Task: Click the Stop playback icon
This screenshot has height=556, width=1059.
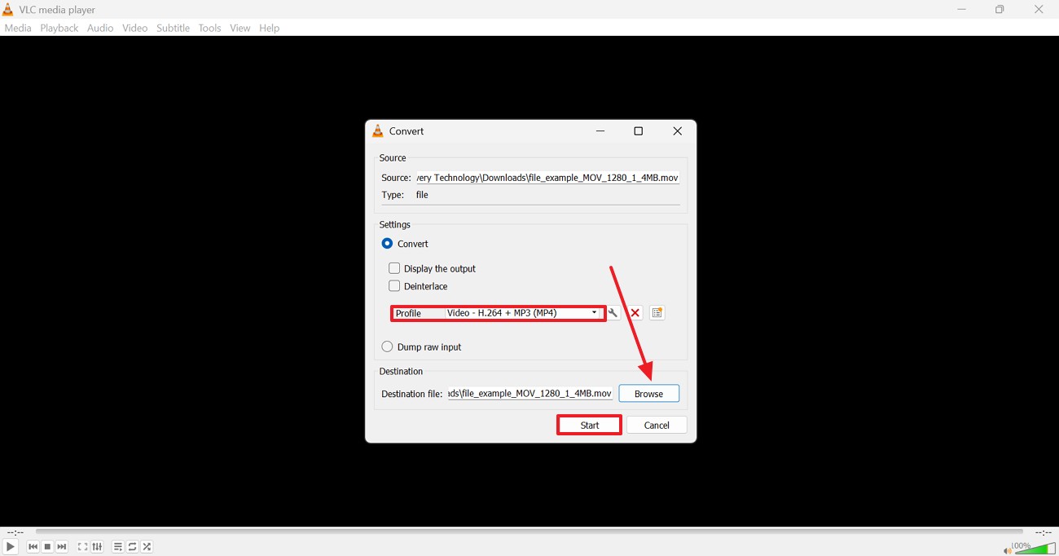Action: [x=46, y=546]
